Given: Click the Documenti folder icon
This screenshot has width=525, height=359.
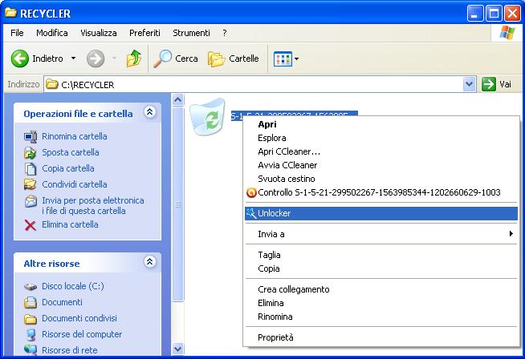Looking at the screenshot, I should [31, 303].
